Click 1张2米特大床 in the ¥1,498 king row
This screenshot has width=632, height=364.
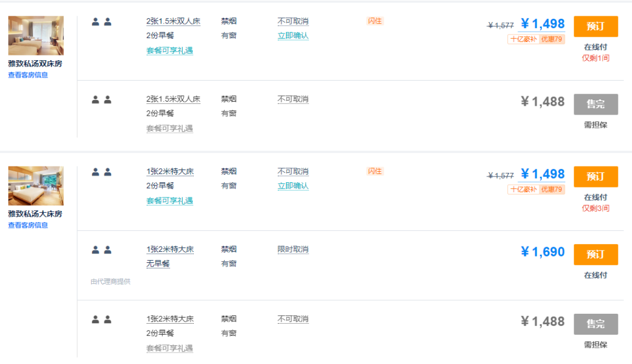click(170, 172)
